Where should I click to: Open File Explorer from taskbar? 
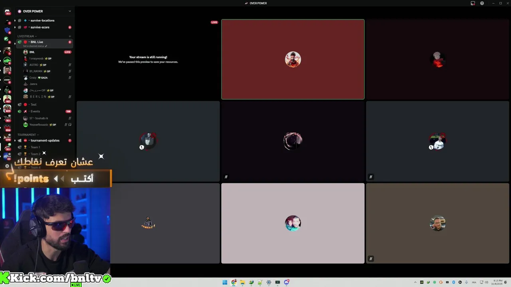pos(242,282)
